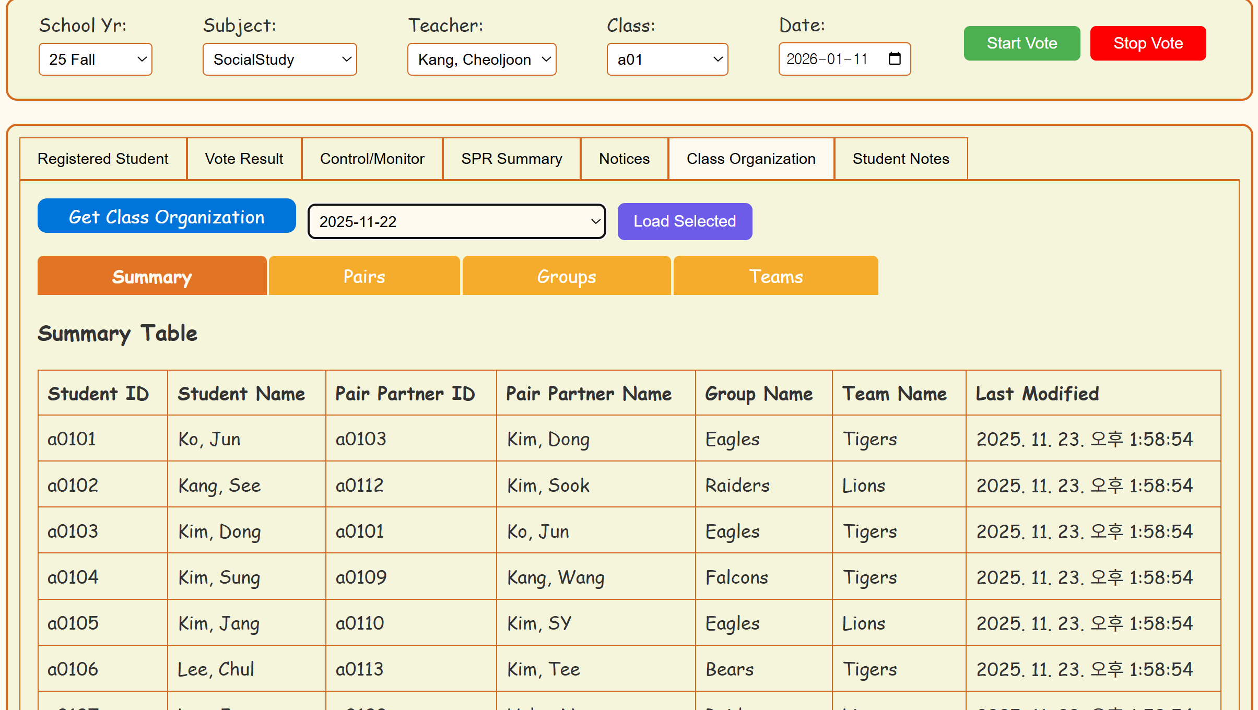Open the 2025-11-22 organization date dropdown
This screenshot has width=1258, height=710.
pyautogui.click(x=457, y=222)
